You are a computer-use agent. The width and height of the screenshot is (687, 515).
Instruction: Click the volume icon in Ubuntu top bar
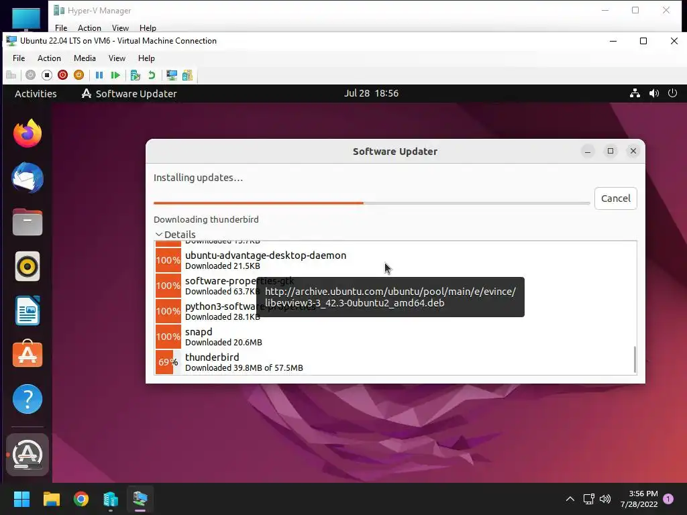[x=654, y=93]
